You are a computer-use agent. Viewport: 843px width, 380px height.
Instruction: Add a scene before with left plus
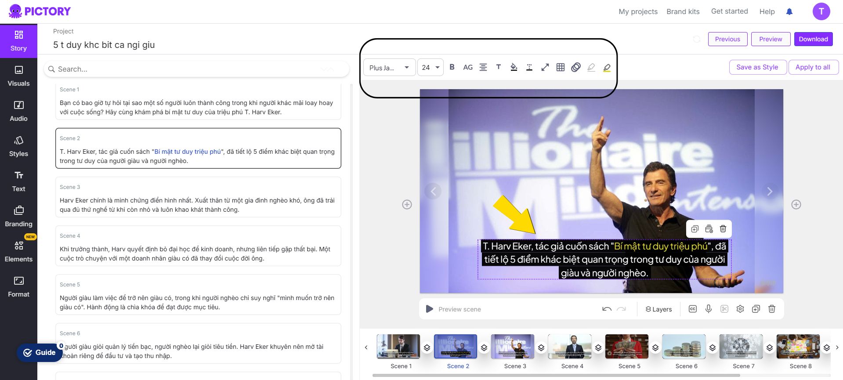(407, 204)
